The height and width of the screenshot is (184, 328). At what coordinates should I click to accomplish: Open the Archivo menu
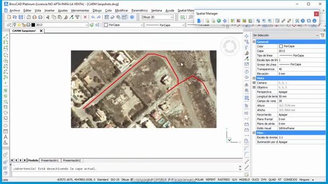coord(15,10)
